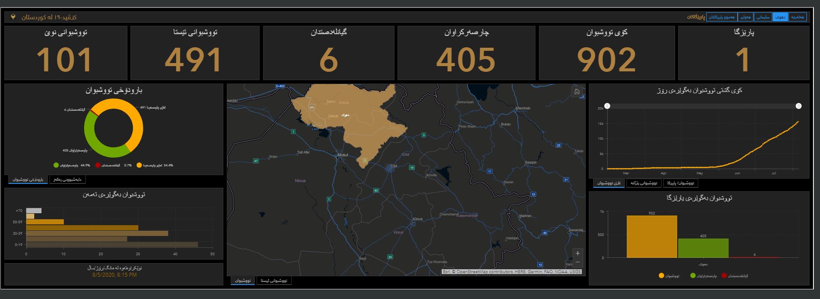Click the red گیانلەدەستدان legend dot below bar chart

click(x=724, y=276)
